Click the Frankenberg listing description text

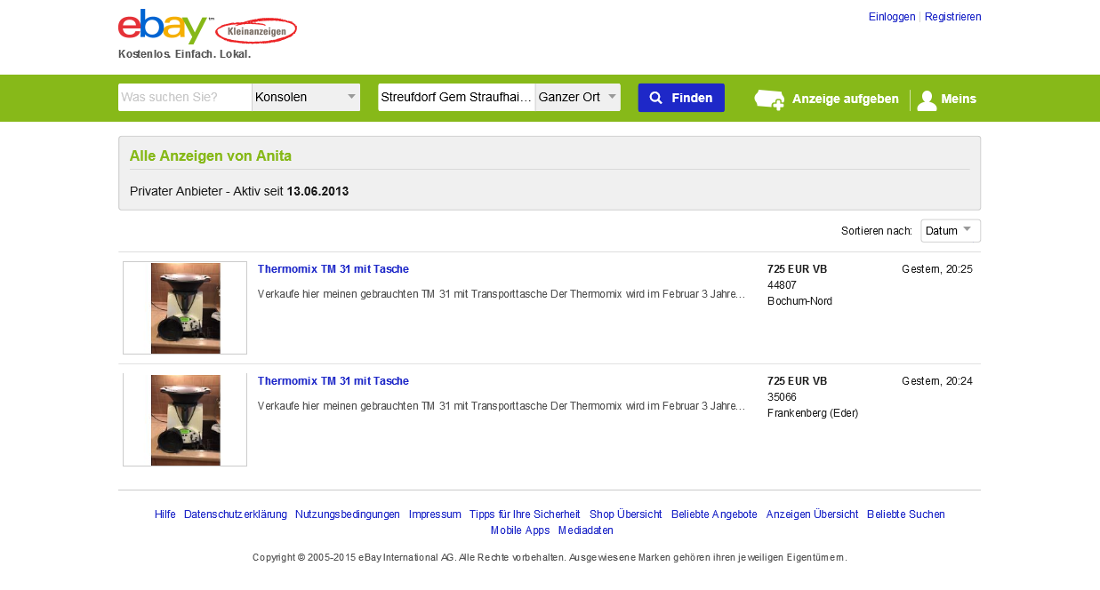tap(502, 406)
